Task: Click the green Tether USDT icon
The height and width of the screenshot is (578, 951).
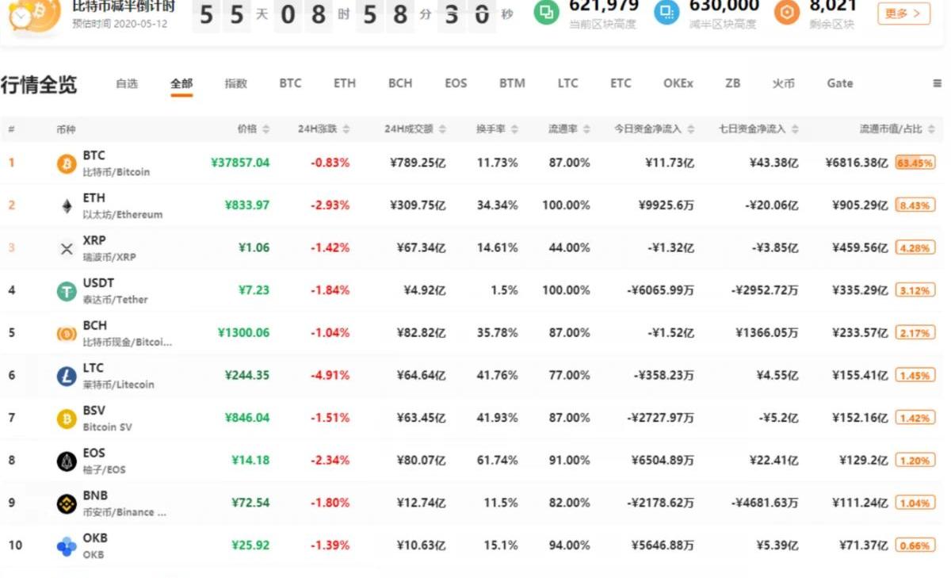Action: 67,291
